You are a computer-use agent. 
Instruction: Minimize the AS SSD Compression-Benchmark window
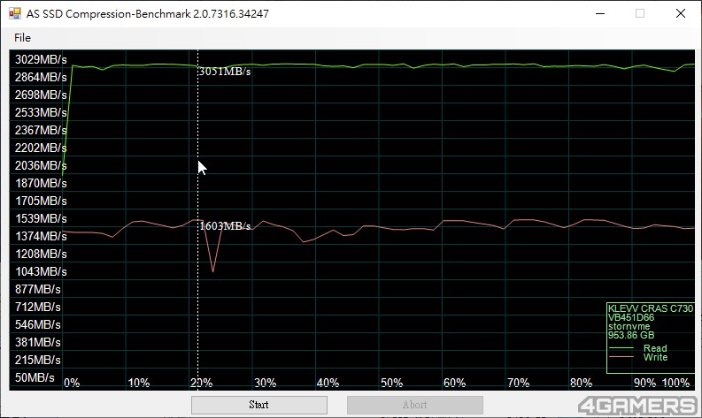pyautogui.click(x=600, y=13)
